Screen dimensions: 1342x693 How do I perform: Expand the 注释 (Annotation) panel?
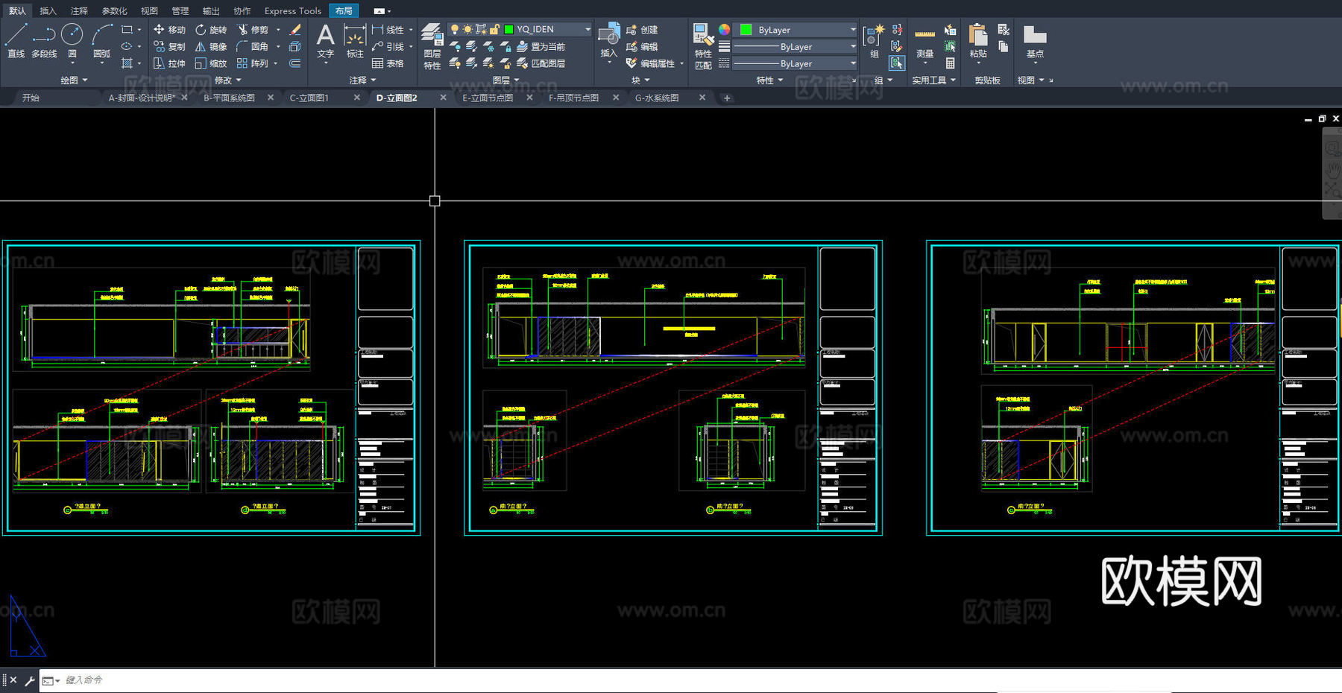pyautogui.click(x=362, y=80)
